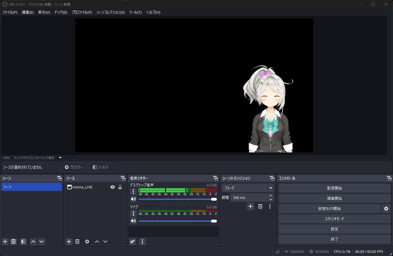The image size is (393, 256).
Task: Add a new scene with the plus icon
Action: point(5,242)
